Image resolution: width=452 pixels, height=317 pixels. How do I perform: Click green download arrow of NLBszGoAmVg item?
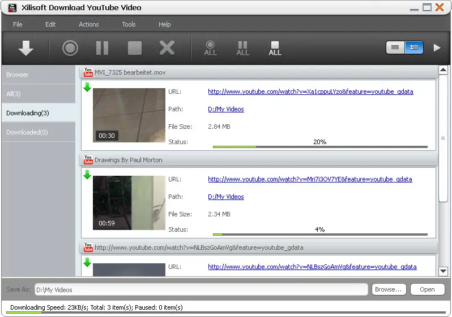pyautogui.click(x=87, y=262)
